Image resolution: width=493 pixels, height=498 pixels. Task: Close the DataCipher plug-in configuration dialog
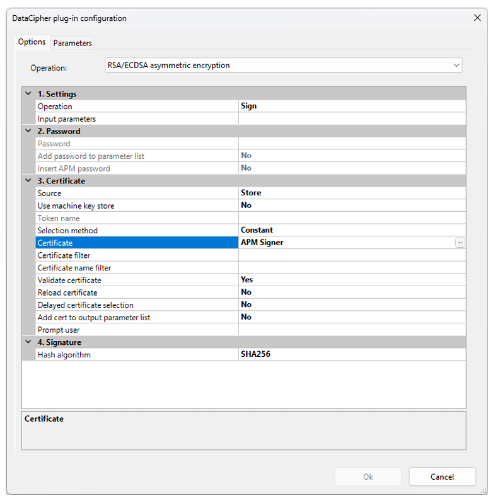[x=477, y=18]
